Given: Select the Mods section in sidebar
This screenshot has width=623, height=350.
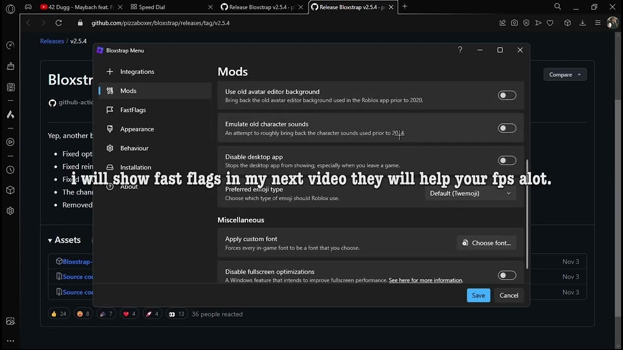Looking at the screenshot, I should tap(155, 91).
